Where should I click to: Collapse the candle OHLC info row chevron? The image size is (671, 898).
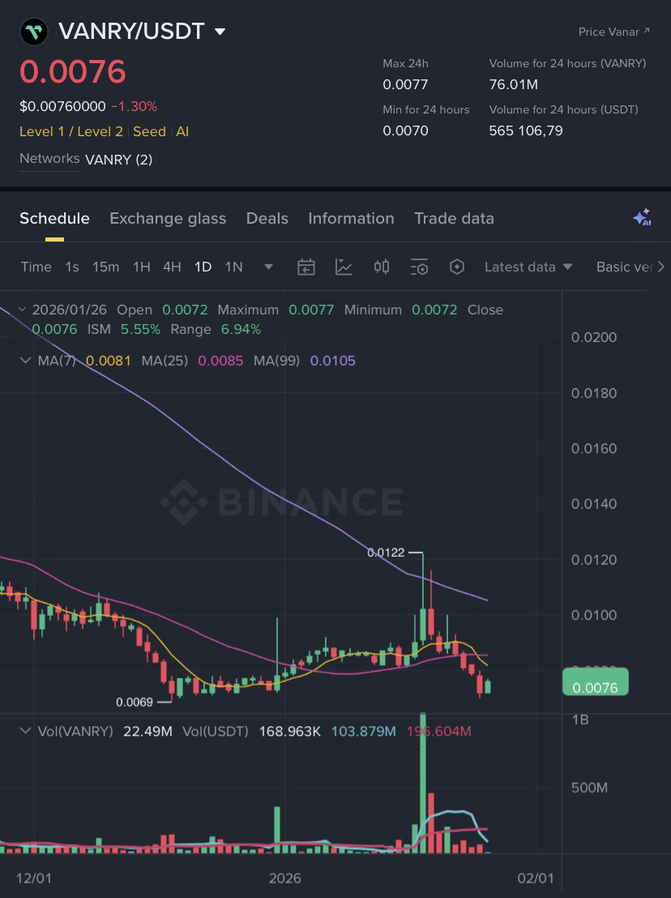click(23, 310)
